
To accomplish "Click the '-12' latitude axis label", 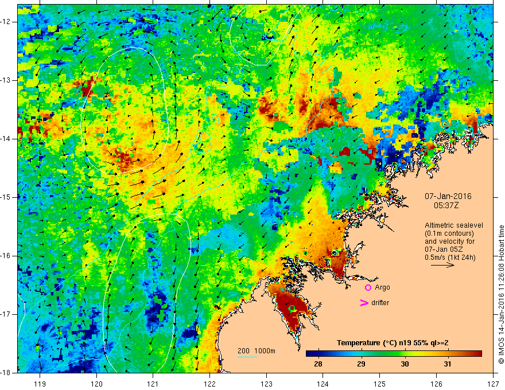I will coord(6,22).
